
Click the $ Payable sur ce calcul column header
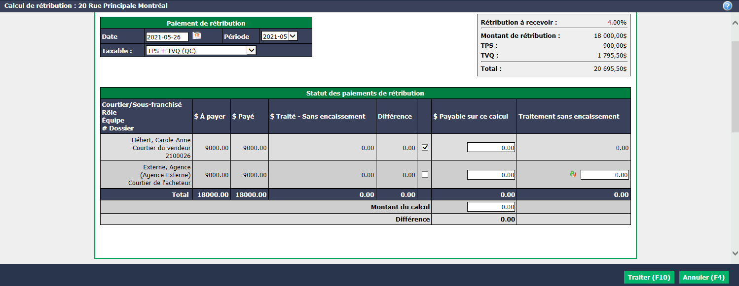[471, 116]
